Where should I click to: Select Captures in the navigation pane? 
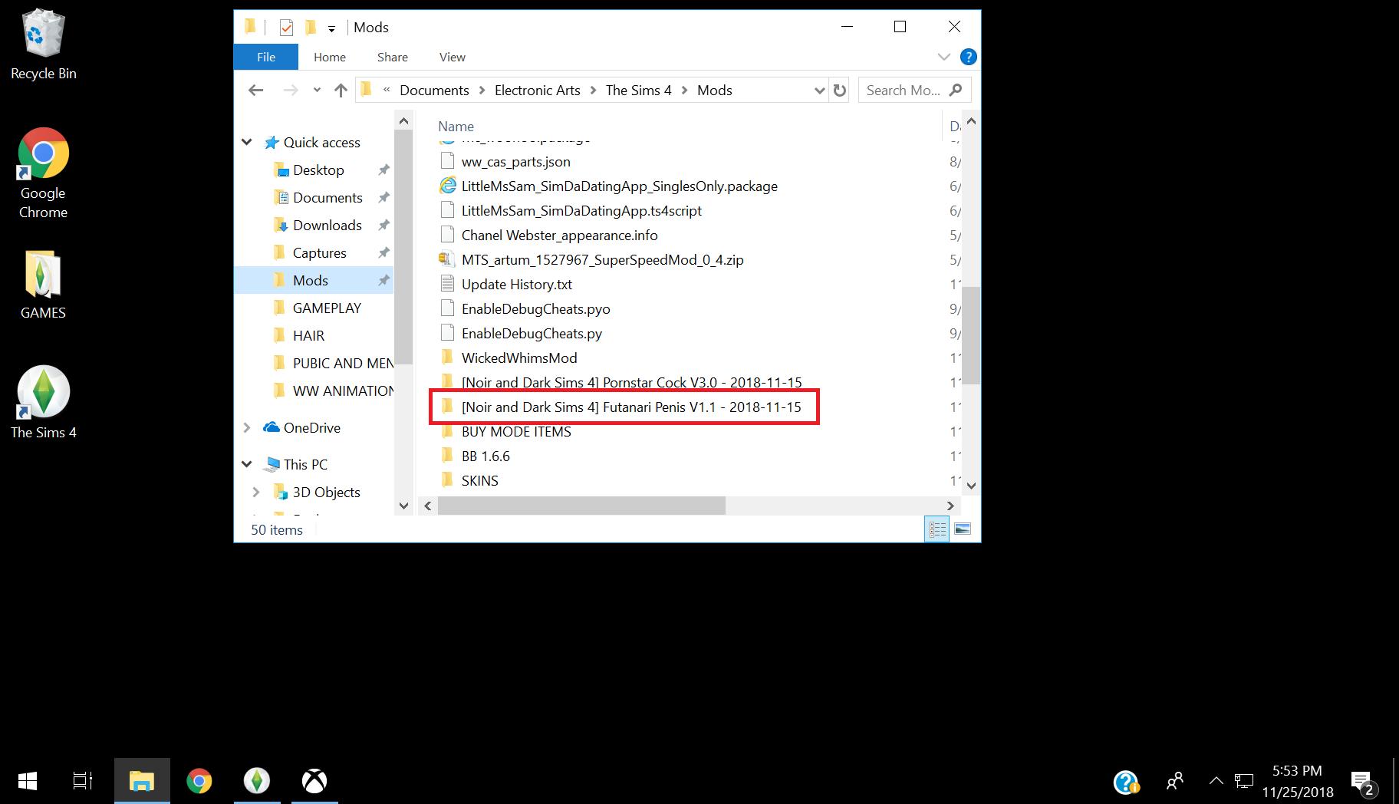tap(320, 252)
